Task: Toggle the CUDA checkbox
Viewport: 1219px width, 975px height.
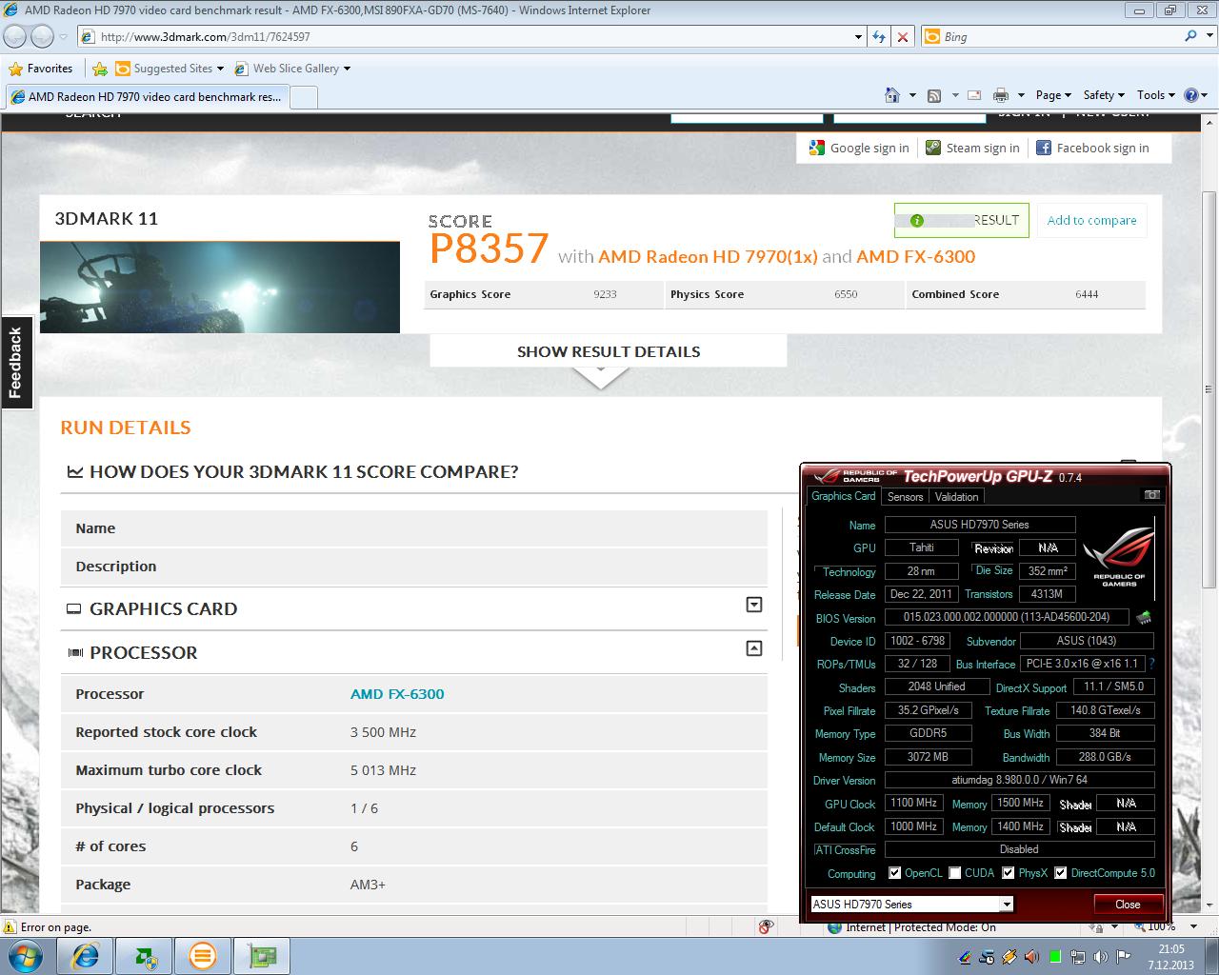Action: 954,872
